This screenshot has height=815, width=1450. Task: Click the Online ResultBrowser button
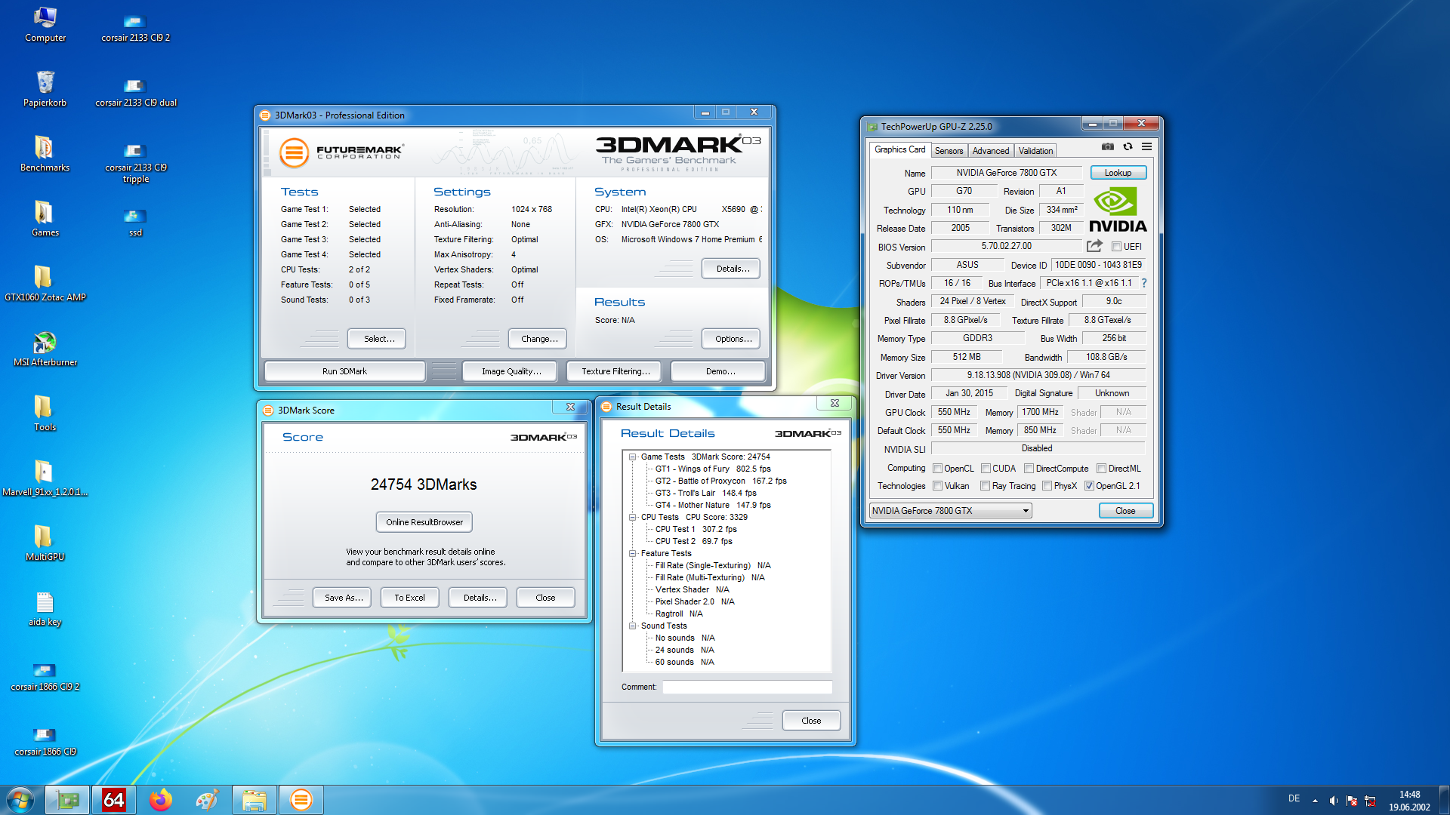pyautogui.click(x=424, y=522)
